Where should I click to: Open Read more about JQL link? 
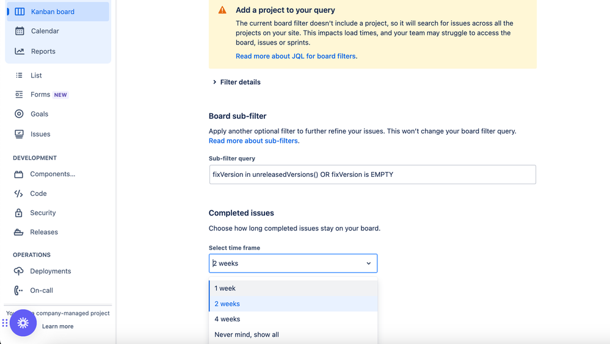(296, 56)
